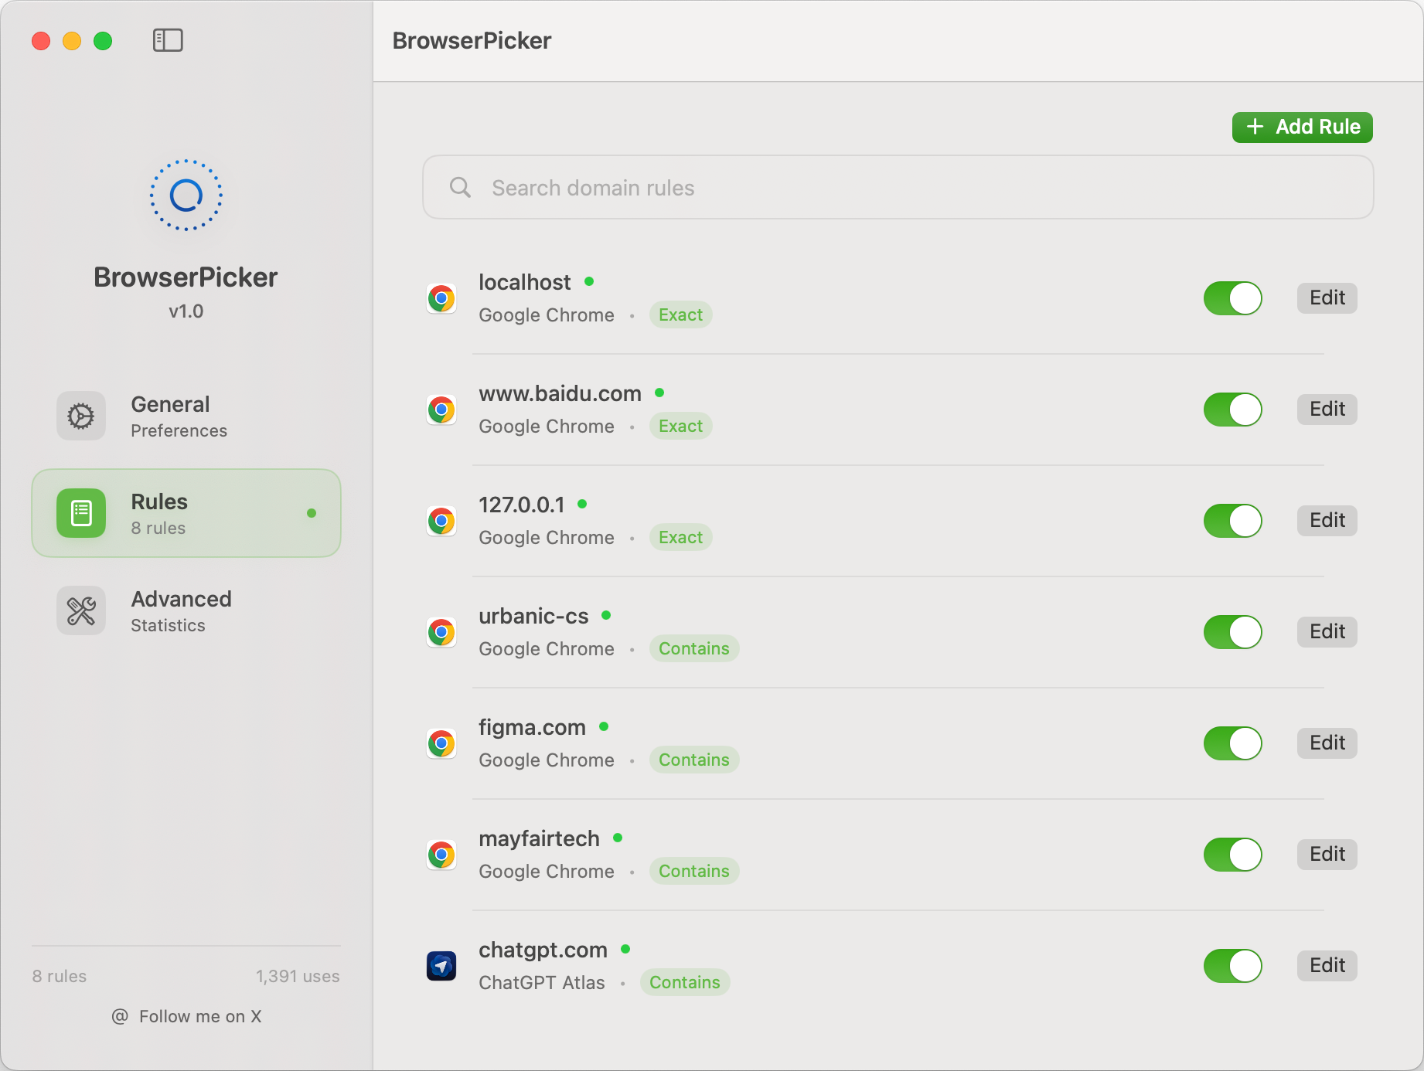Screen dimensions: 1424x1071
Task: Click the Chrome icon beside figma.com rule
Action: pos(441,743)
